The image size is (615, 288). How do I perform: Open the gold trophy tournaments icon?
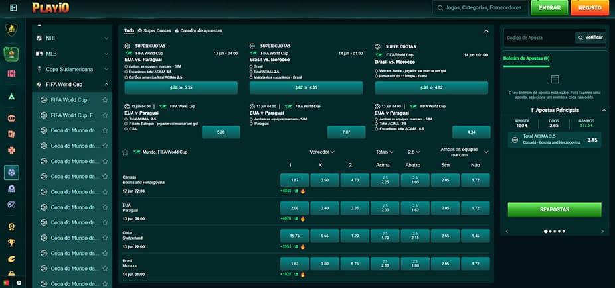pyautogui.click(x=11, y=243)
